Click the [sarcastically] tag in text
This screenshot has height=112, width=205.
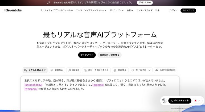click(33, 85)
